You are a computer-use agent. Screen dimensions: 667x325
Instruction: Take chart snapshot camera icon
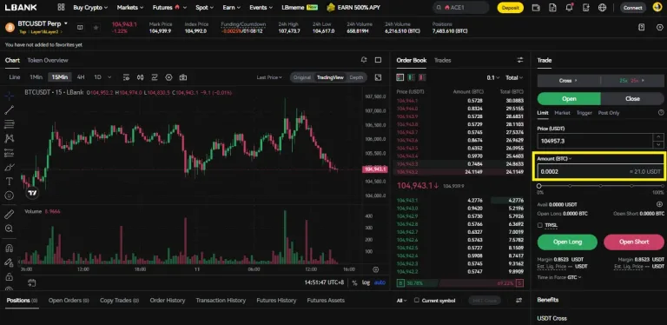coord(183,77)
